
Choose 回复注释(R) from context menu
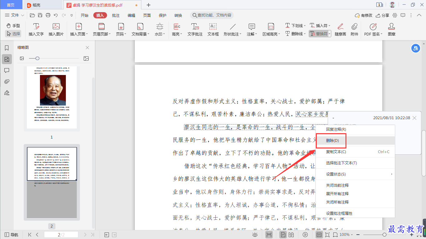point(355,129)
